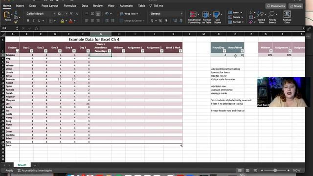The height and width of the screenshot is (176, 313).
Task: Click the Share button
Action: pos(295,6)
